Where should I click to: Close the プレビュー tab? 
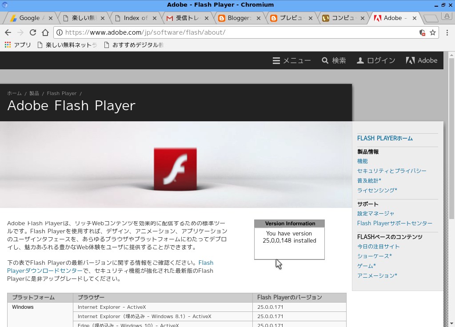pos(311,18)
